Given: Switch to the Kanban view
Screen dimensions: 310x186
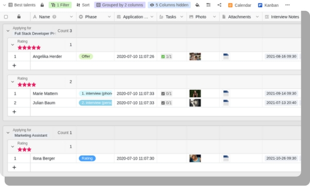Looking at the screenshot, I should pos(268,5).
